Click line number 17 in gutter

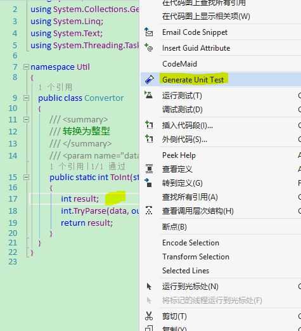[13, 198]
